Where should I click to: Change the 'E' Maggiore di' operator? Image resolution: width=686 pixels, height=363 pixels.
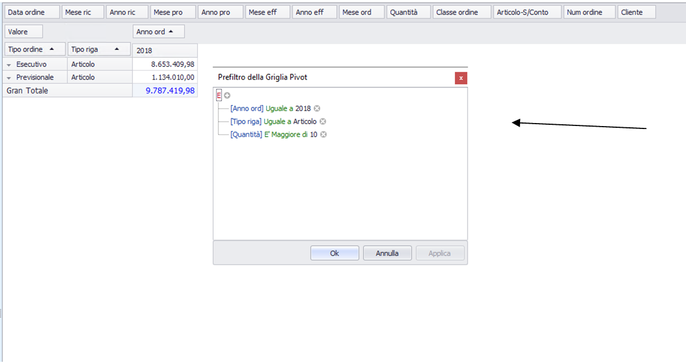tap(287, 135)
